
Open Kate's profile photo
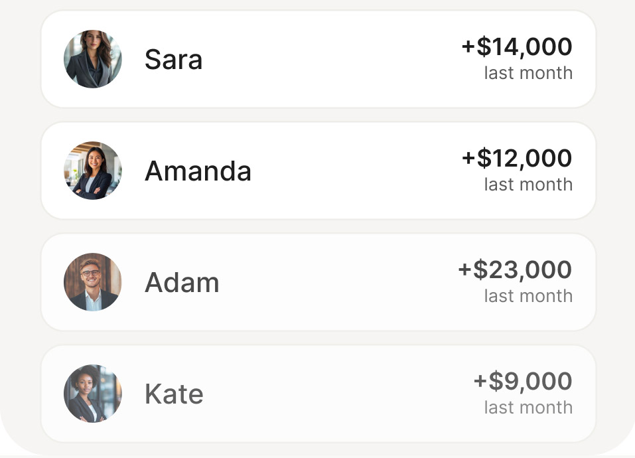pos(93,393)
